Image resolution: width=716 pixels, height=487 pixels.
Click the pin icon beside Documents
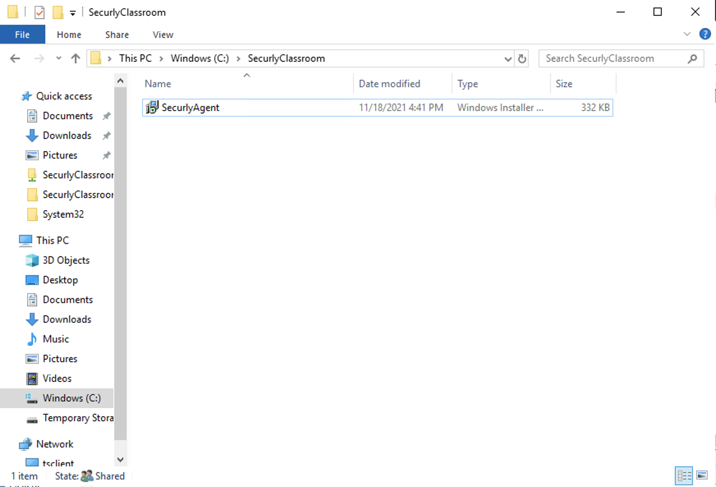107,116
